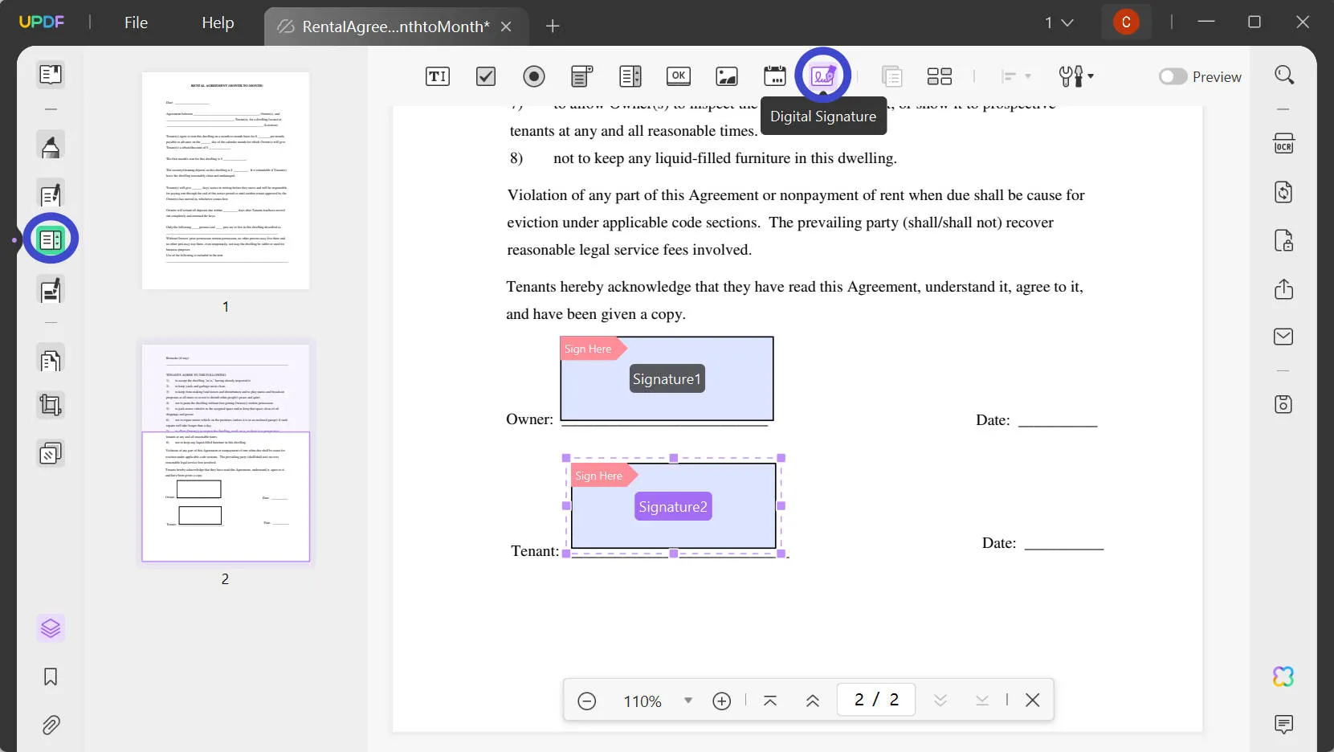Select the Text Field tool
This screenshot has height=752, width=1334.
pos(437,76)
